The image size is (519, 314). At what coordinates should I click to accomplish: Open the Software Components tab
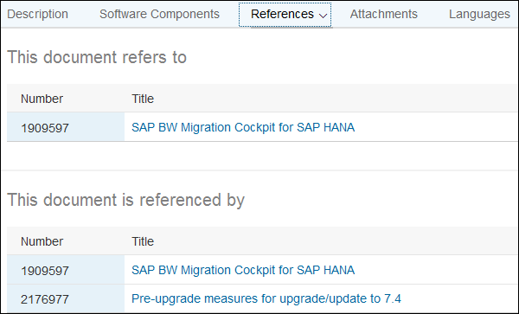tap(159, 14)
